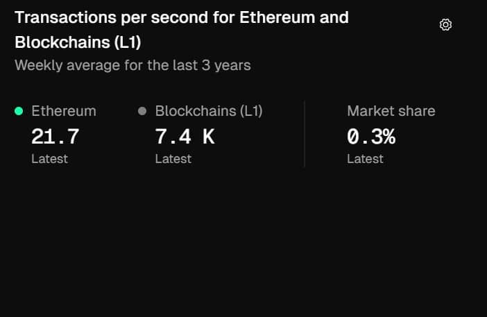Viewport: 487px width, 317px height.
Task: Click 'Latest' under the 7.4 K value
Action: click(173, 159)
